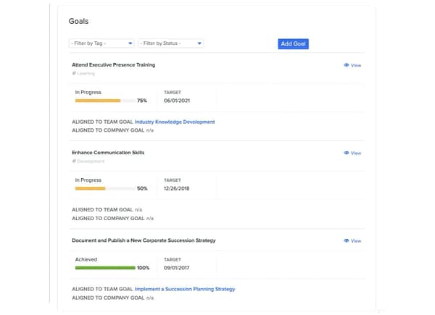Open the Attend Executive Presence Training title

pyautogui.click(x=114, y=65)
